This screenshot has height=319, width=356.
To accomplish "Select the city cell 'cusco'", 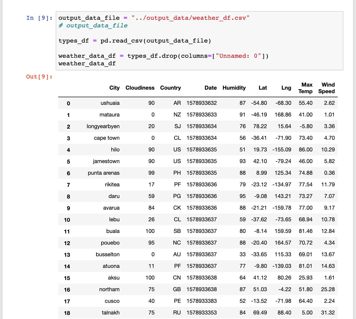I will (112, 301).
